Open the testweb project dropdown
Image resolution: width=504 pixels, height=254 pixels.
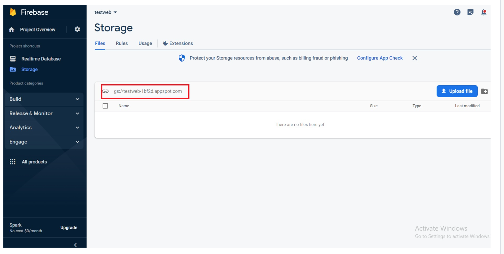[106, 12]
